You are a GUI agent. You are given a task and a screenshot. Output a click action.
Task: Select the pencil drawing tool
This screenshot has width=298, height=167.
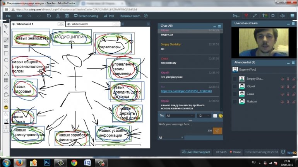(x=6, y=39)
